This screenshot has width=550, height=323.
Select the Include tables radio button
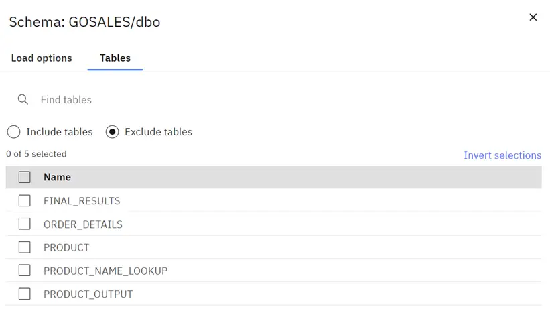tap(13, 132)
